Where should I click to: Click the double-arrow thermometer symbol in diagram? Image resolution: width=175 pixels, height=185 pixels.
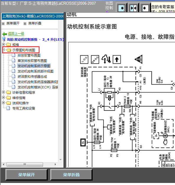pos(106,59)
